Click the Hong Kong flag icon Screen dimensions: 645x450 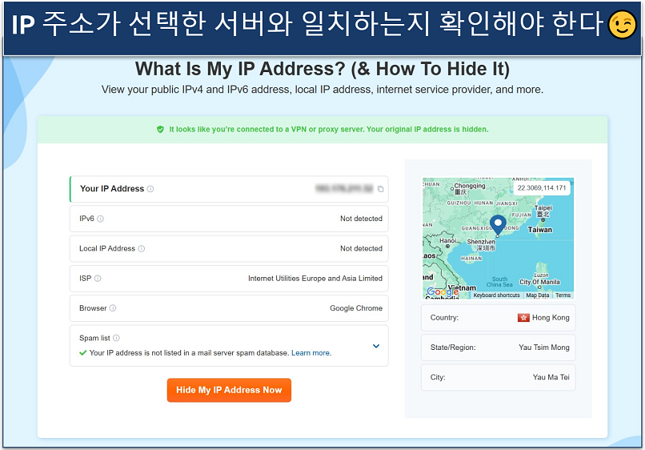click(523, 318)
